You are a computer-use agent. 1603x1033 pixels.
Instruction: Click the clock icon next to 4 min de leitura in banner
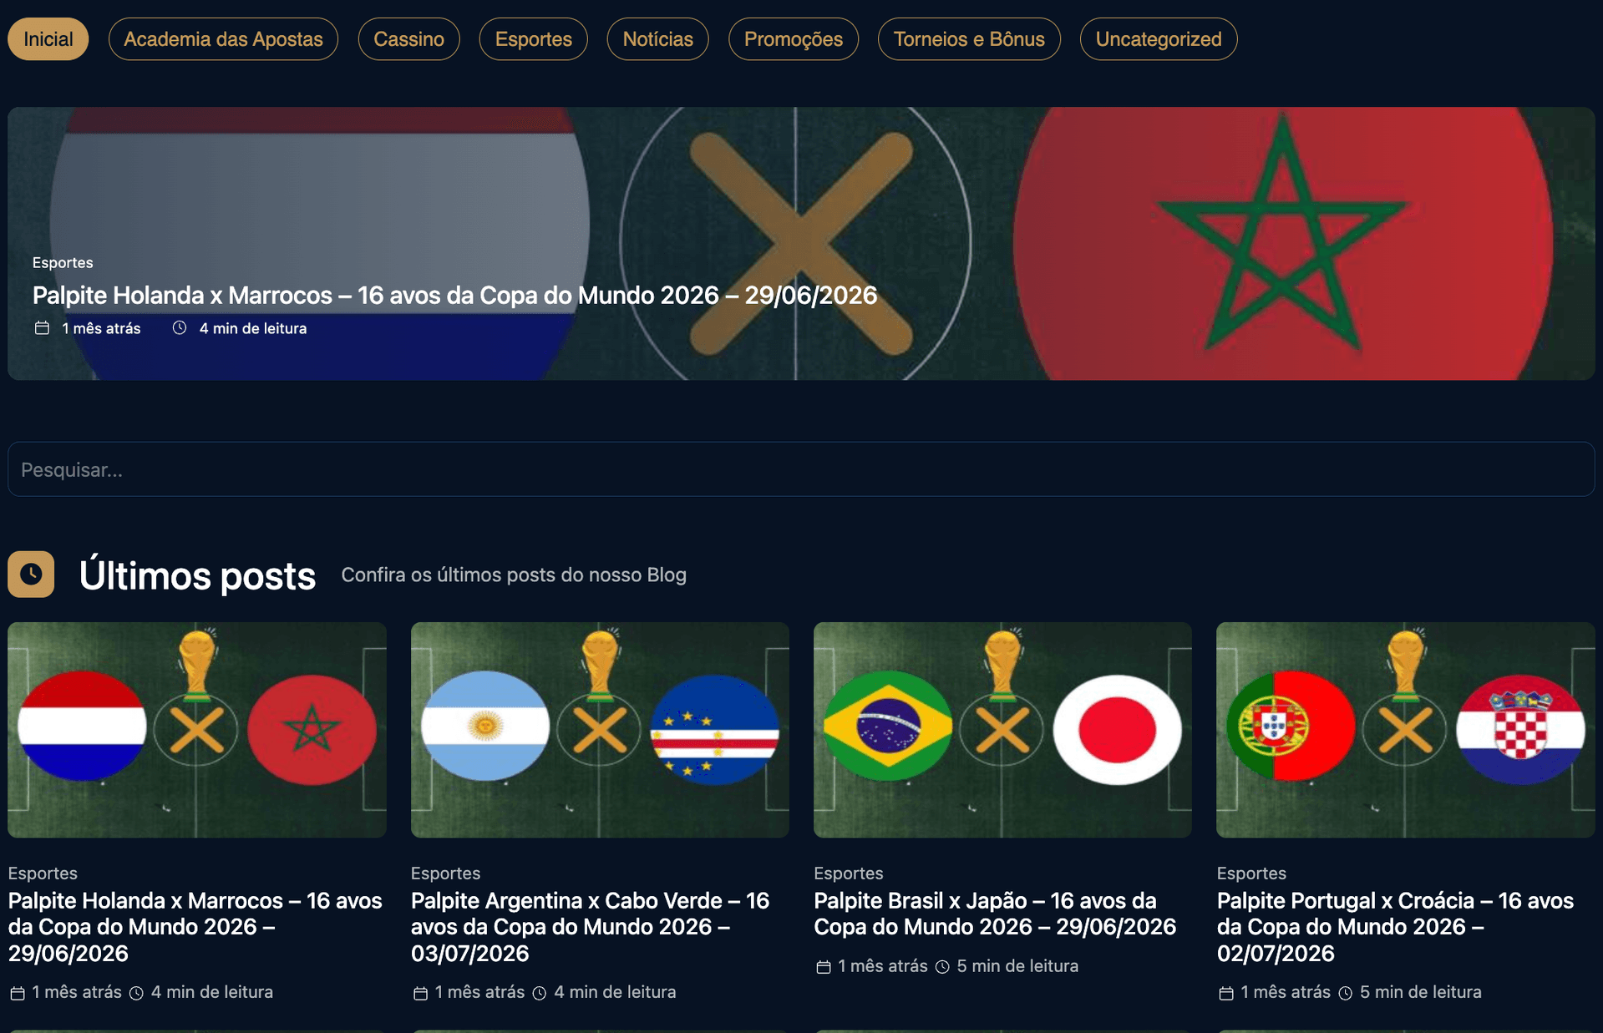tap(180, 328)
